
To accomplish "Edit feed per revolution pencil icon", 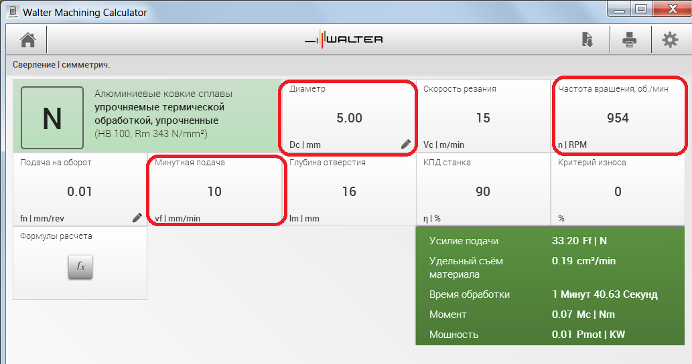I will pos(137,217).
